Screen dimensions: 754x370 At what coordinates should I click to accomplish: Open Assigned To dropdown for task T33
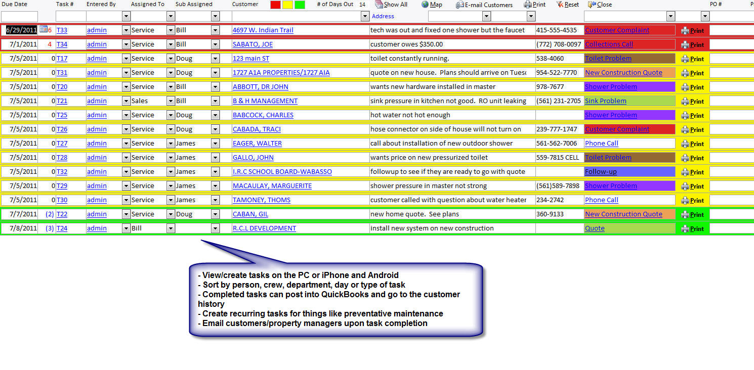171,30
